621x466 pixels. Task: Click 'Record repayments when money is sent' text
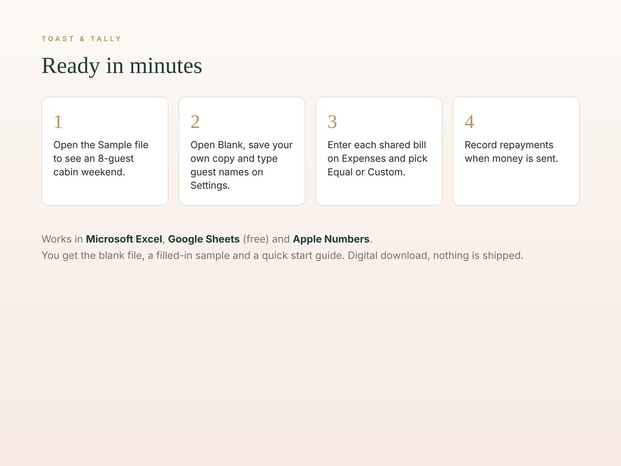coord(511,152)
